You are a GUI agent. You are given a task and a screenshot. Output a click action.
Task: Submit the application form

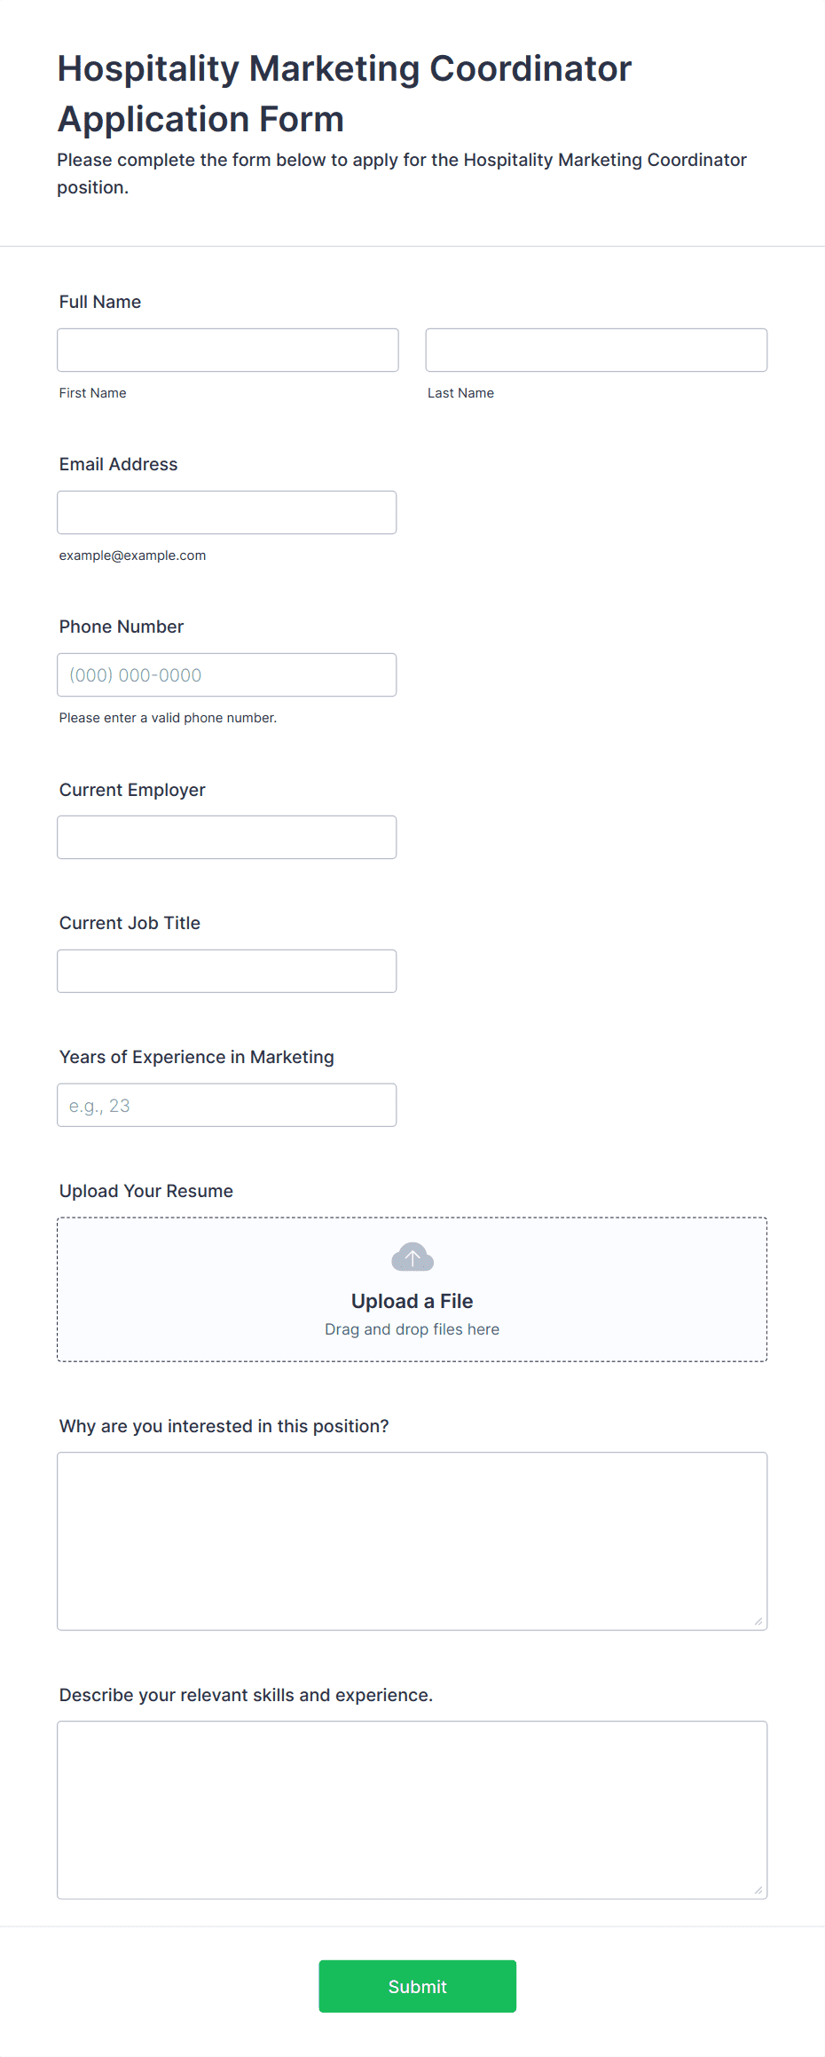(x=418, y=1986)
